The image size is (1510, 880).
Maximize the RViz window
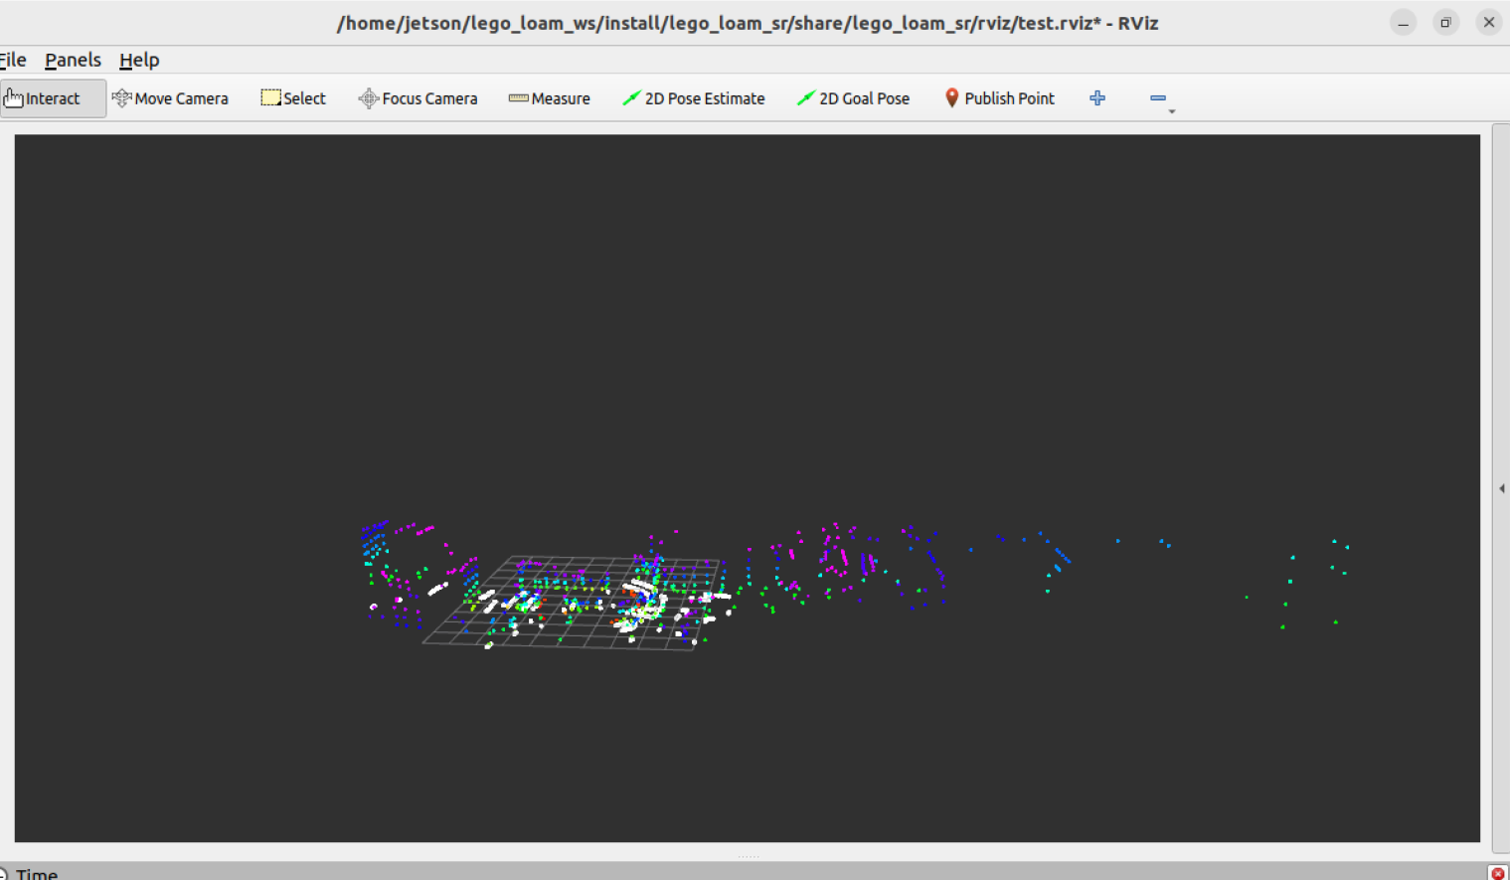[1445, 23]
